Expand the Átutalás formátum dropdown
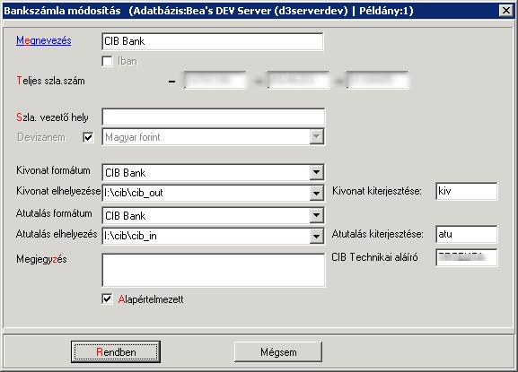 pos(316,215)
